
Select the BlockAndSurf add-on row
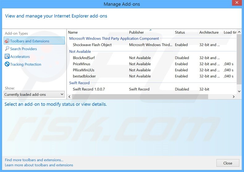click(84, 58)
